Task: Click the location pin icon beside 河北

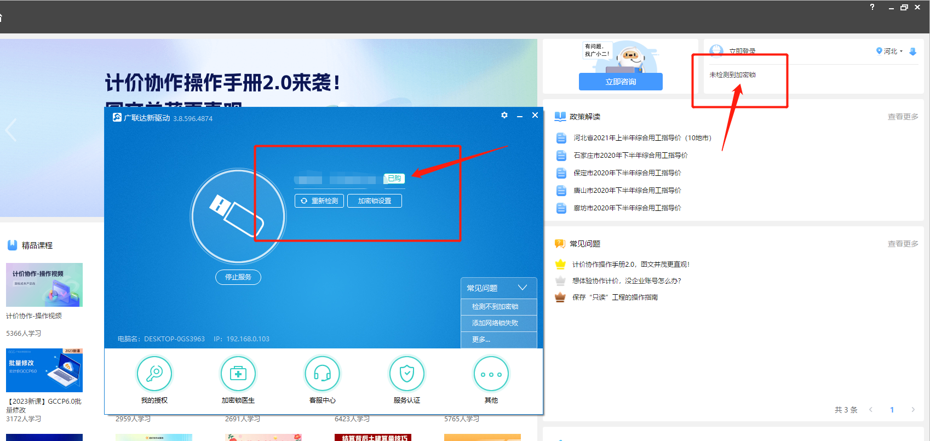Action: pos(879,51)
